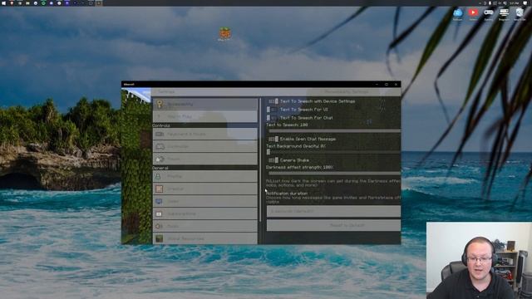The height and width of the screenshot is (299, 532).
Task: Click the Reset to Default button
Action: point(333,225)
